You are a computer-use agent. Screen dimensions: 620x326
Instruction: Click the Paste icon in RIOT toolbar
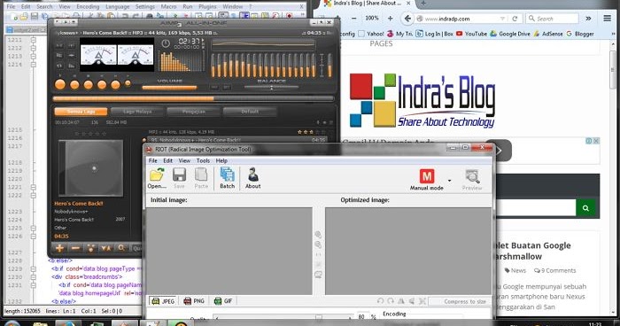click(201, 175)
